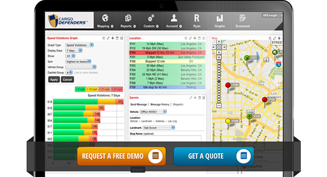Open the Sort highest to lowest dropdown
The image size is (327, 177).
coord(78,61)
